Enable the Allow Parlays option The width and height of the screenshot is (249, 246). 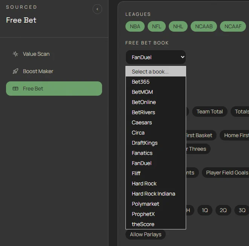(x=145, y=234)
